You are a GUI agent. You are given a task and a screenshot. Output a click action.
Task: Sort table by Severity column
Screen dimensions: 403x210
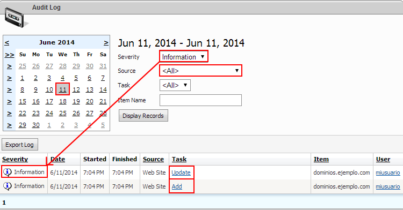tap(15, 159)
